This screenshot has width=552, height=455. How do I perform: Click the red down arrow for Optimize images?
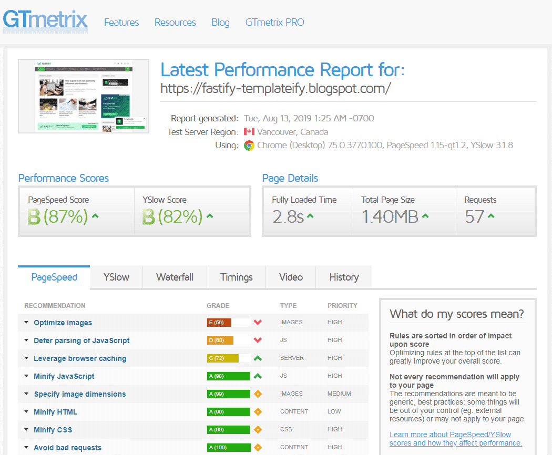(258, 323)
